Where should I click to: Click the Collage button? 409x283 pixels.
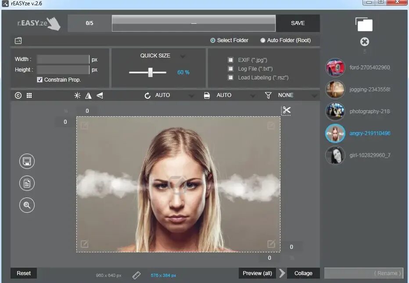coord(303,273)
